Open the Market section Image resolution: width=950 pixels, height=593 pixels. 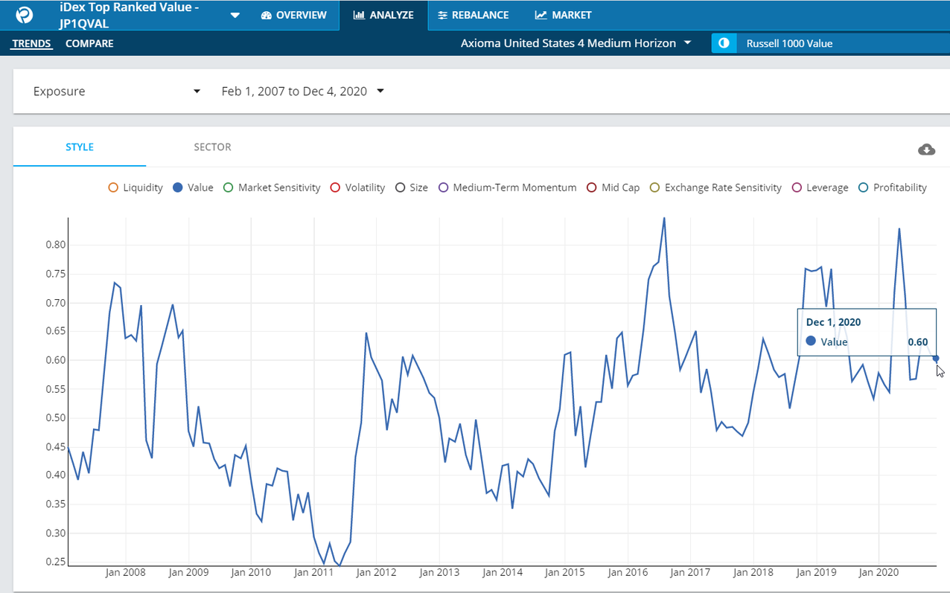(x=563, y=15)
